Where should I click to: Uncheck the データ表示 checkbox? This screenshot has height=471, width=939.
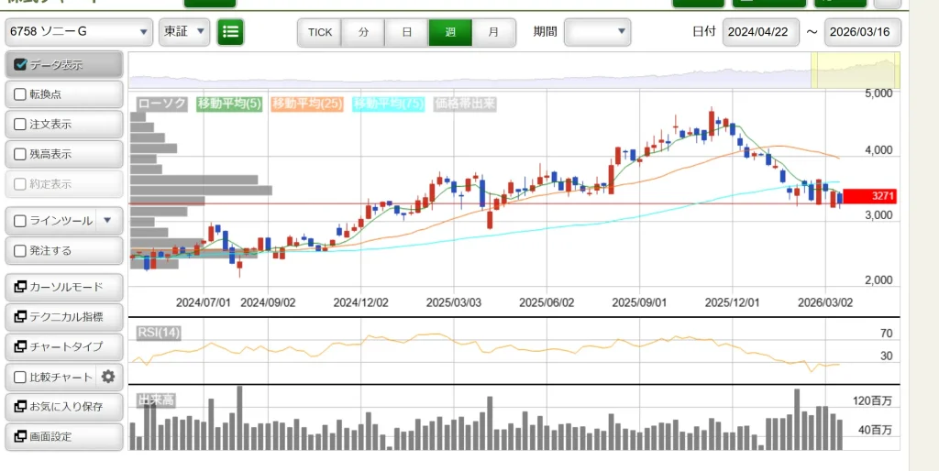tap(21, 65)
